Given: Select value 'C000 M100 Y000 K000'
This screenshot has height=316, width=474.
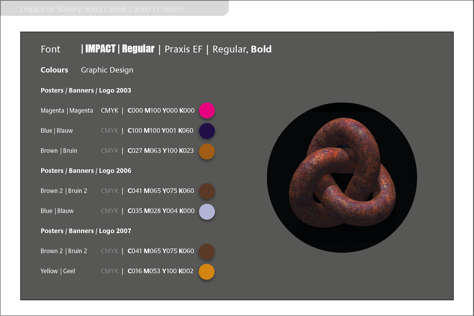Looking at the screenshot, I should [161, 111].
